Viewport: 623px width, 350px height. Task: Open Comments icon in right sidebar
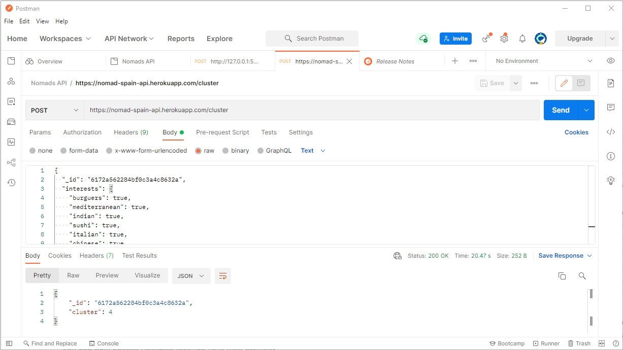click(x=611, y=108)
